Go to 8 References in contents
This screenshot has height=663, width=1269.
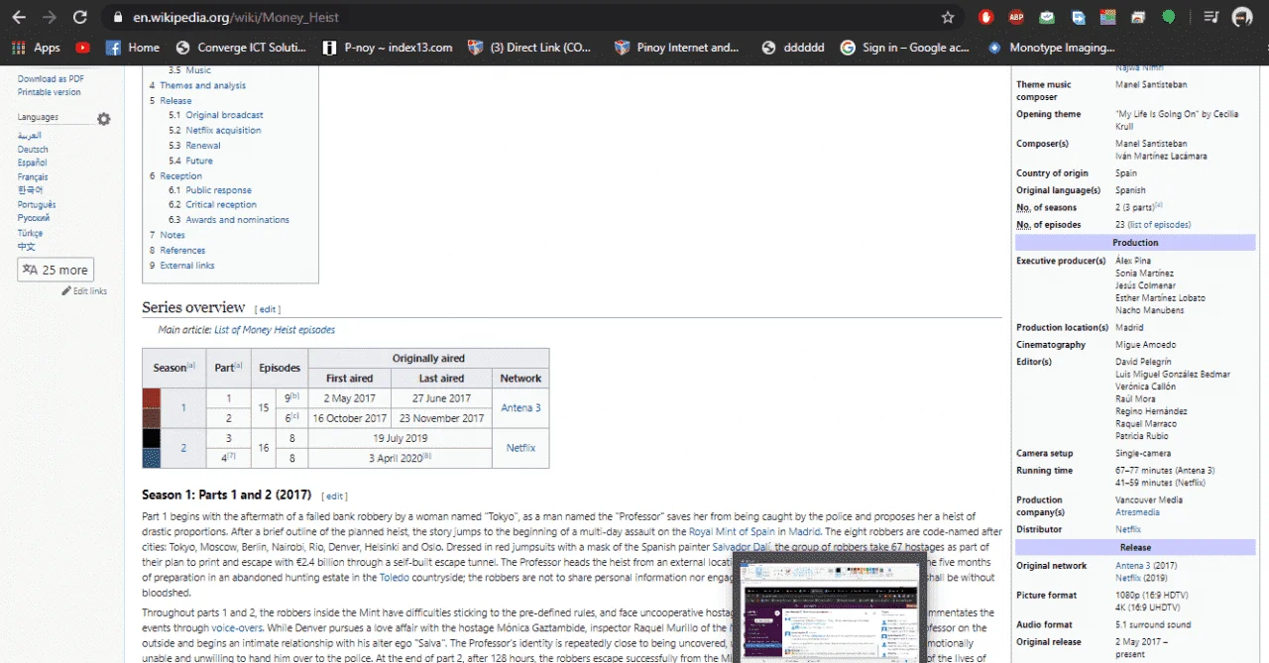pos(177,251)
